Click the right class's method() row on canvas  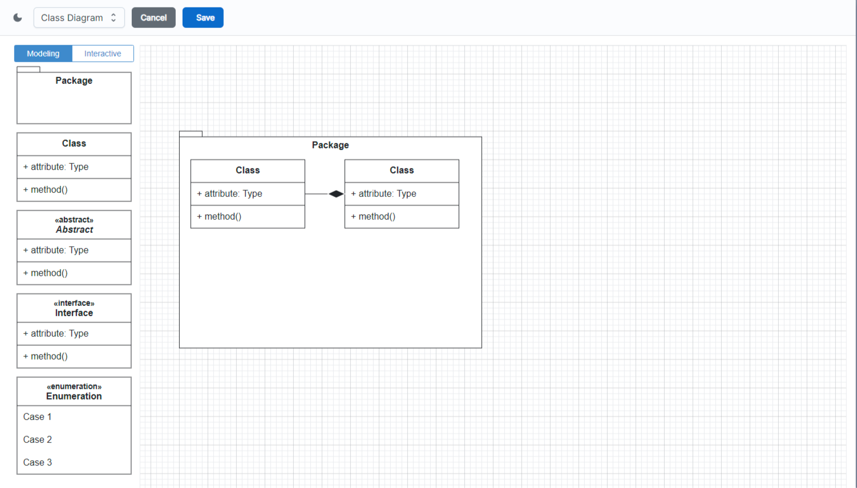[x=402, y=217]
